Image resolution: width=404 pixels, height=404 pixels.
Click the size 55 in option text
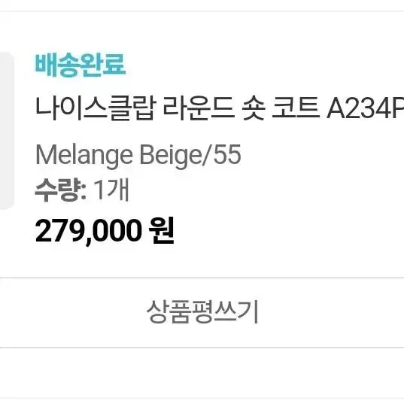227,154
